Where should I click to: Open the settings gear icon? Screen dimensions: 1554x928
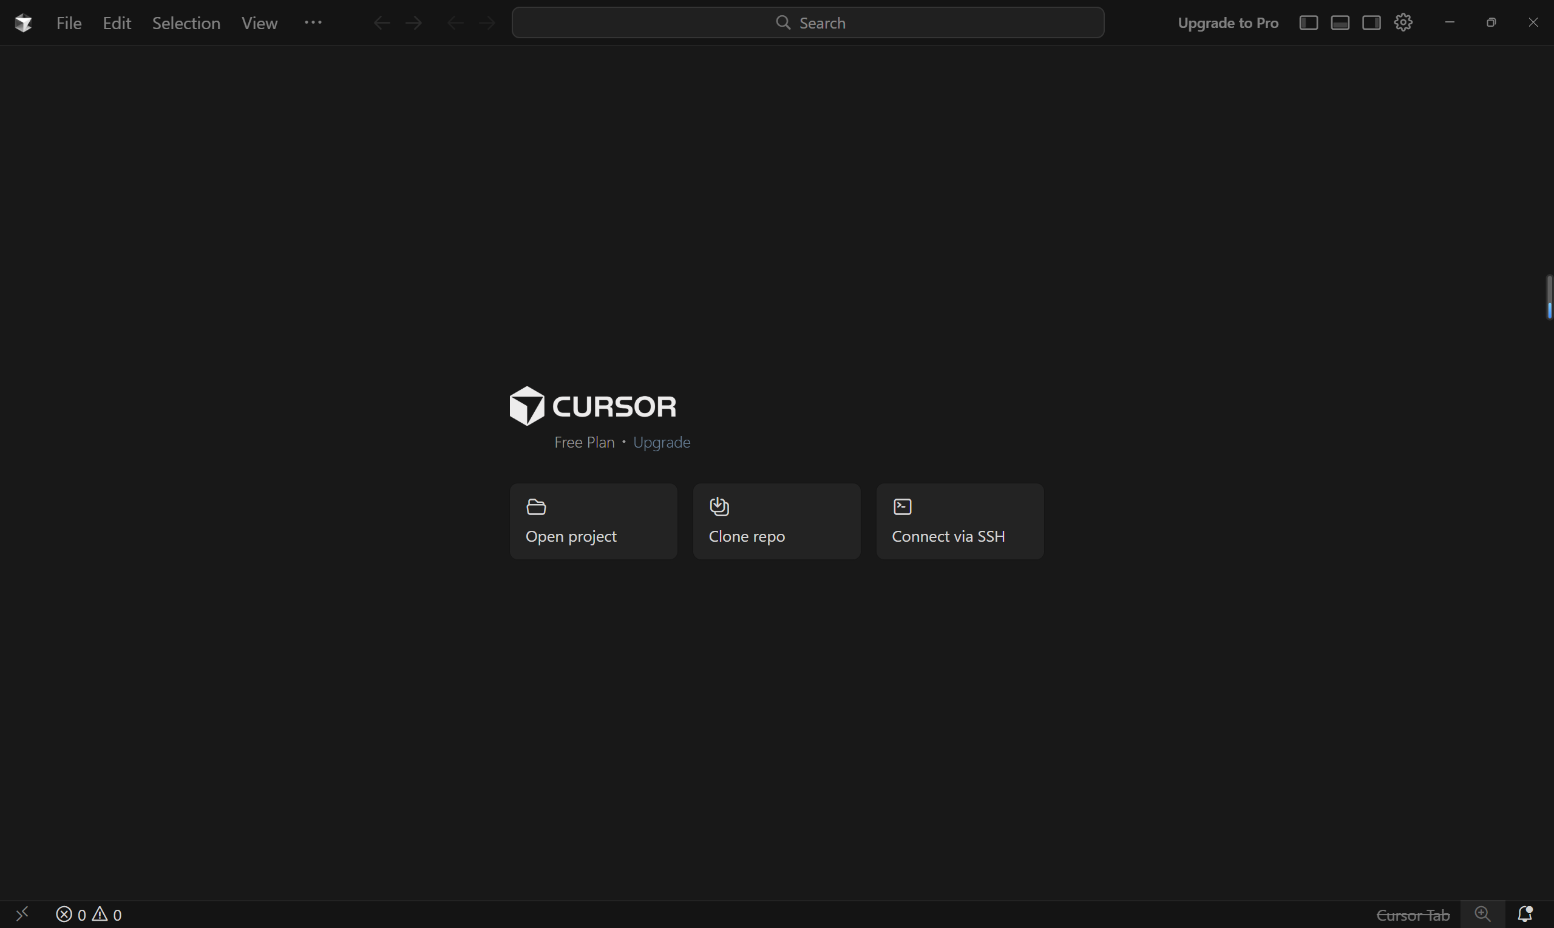1403,22
